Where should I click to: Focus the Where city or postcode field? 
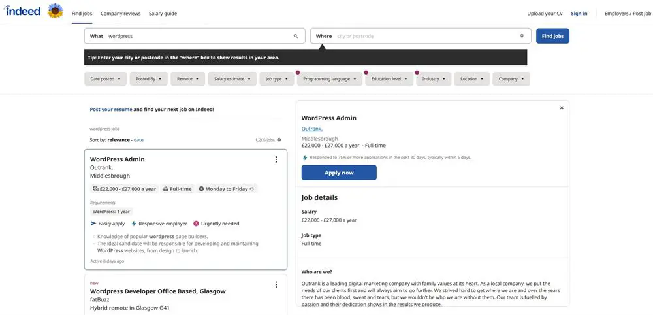click(x=421, y=36)
